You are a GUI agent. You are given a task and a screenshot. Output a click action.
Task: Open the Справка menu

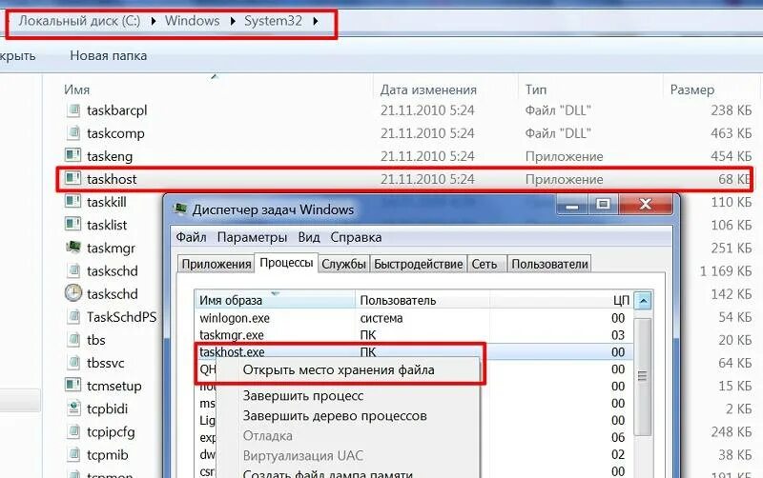pos(356,237)
